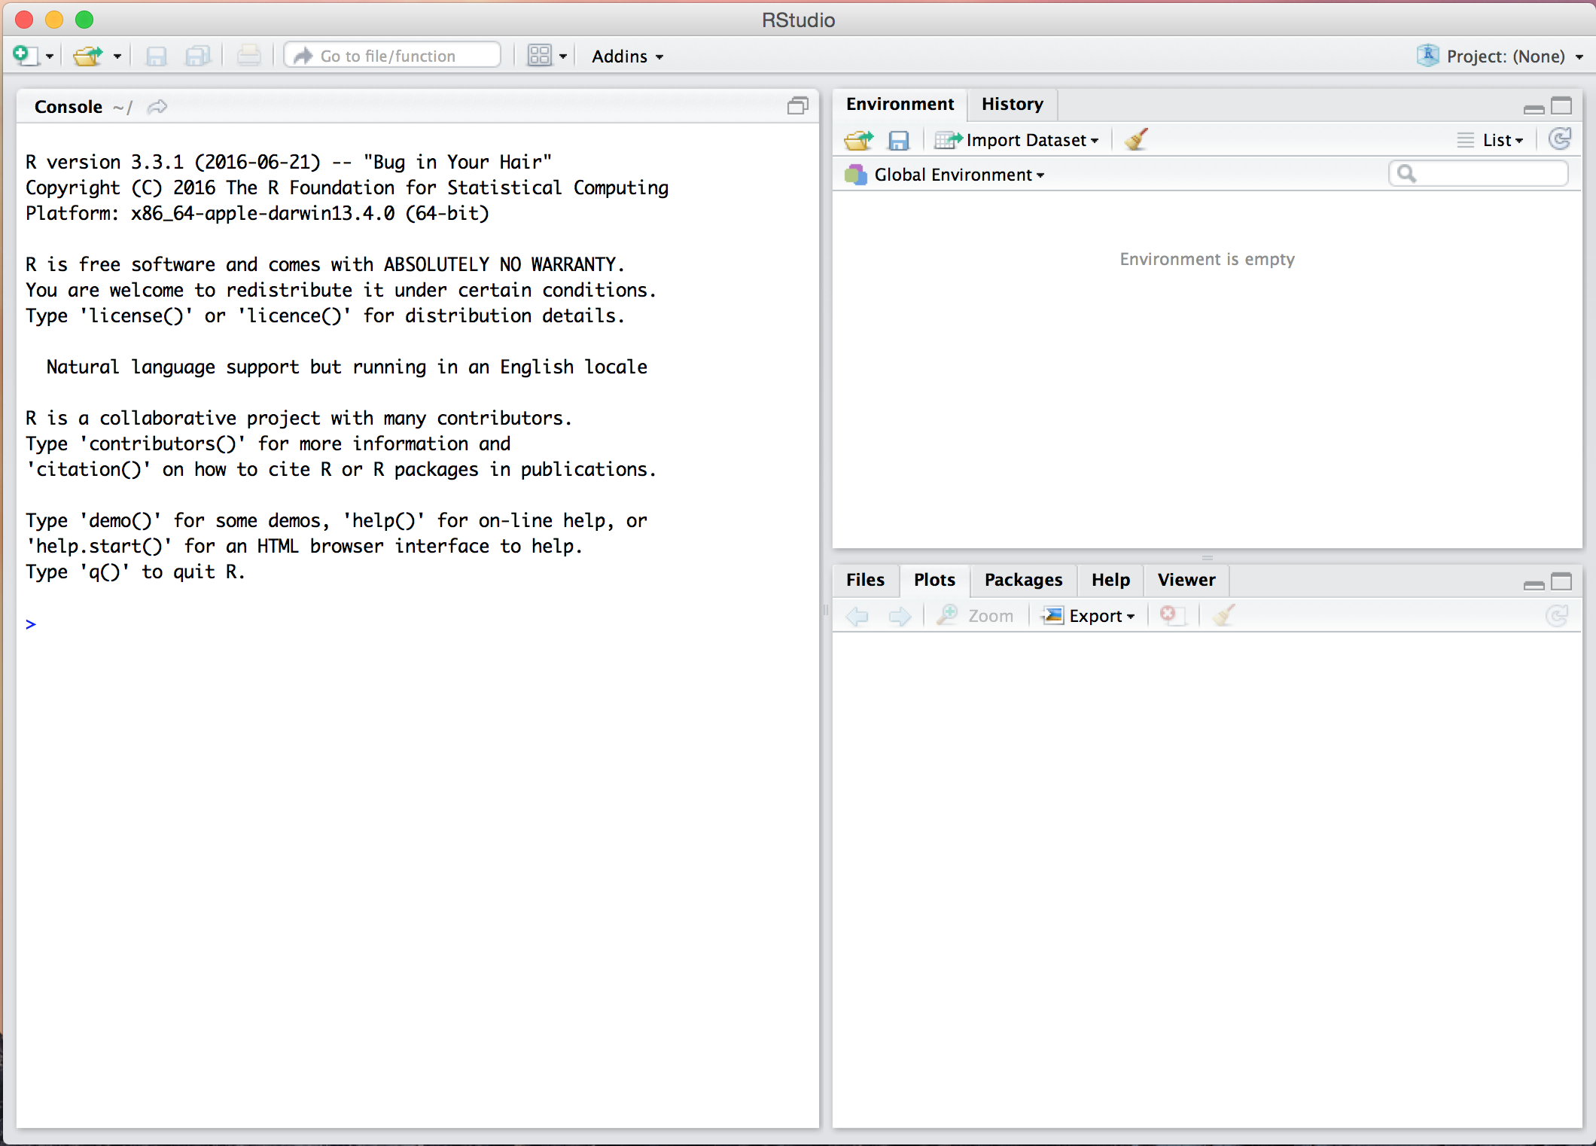
Task: Click the workspace panes grid icon
Action: 540,56
